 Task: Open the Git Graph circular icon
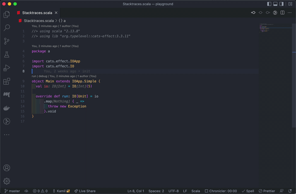click(x=7, y=121)
